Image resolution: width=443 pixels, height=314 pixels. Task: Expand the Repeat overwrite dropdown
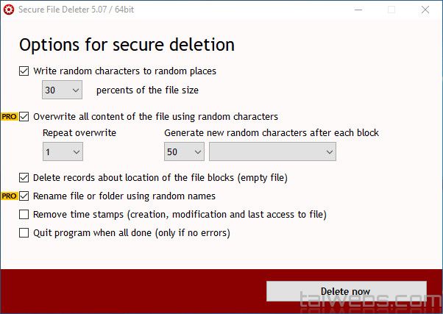(63, 151)
